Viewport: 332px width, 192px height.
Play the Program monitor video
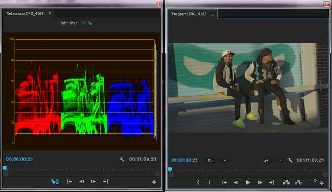[248, 182]
